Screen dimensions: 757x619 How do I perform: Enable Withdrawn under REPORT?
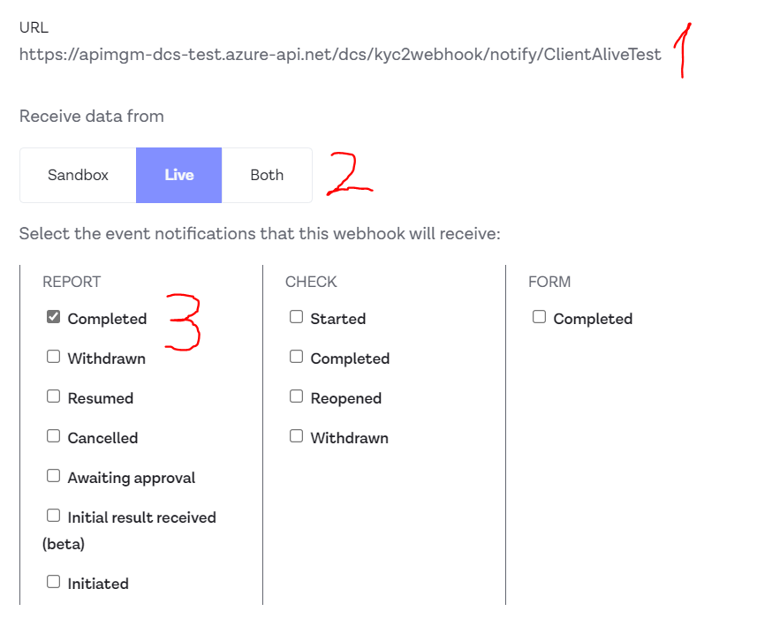click(54, 357)
